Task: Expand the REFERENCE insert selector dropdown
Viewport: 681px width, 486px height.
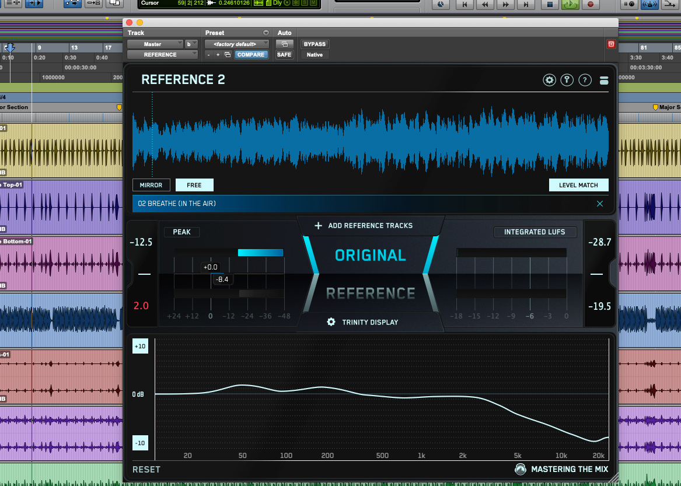Action: tap(162, 55)
